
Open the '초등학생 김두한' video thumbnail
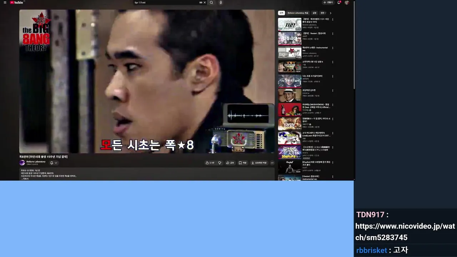pyautogui.click(x=290, y=95)
